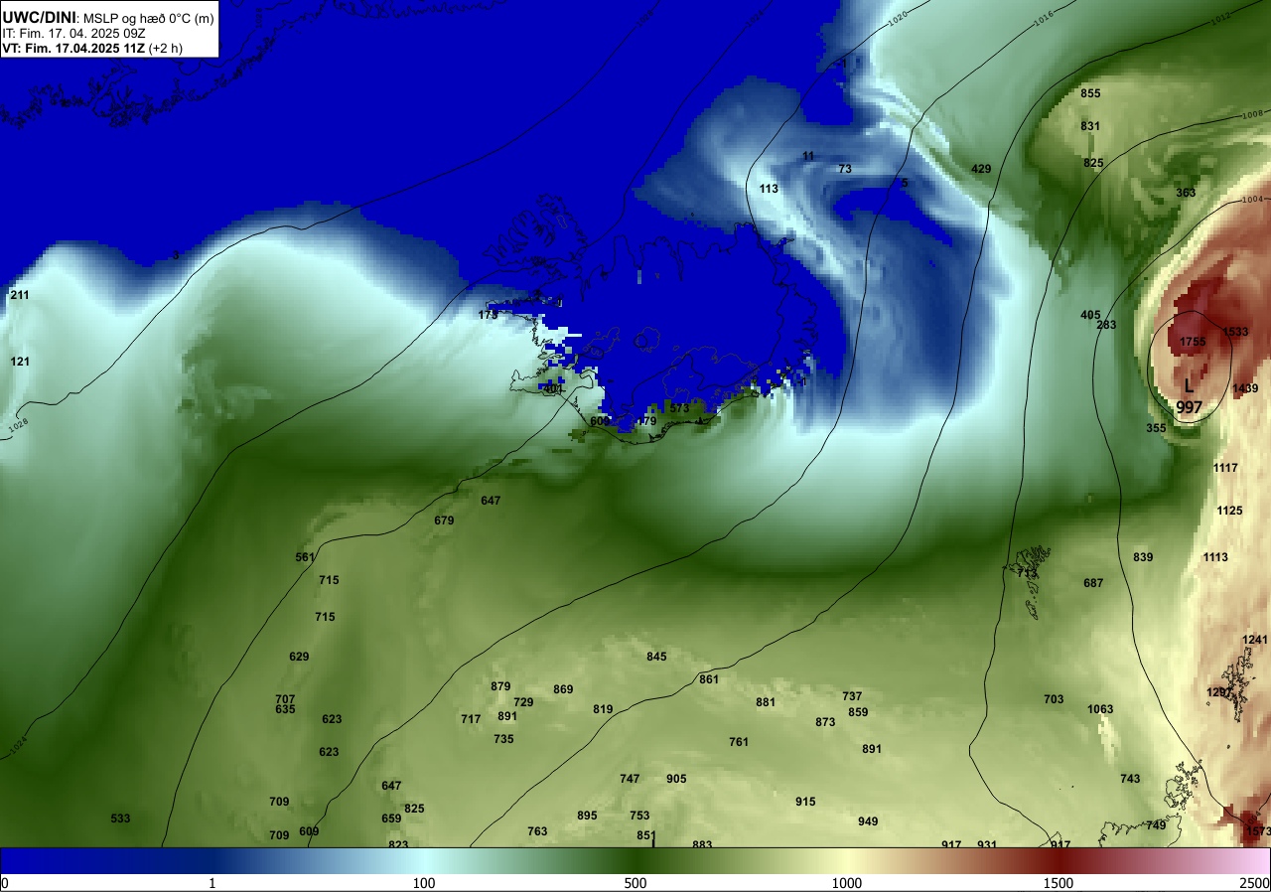Screen dimensions: 1271x892
Task: Click the 'VT: Fim. 17.04.2025 11Z' line
Action: coord(73,47)
